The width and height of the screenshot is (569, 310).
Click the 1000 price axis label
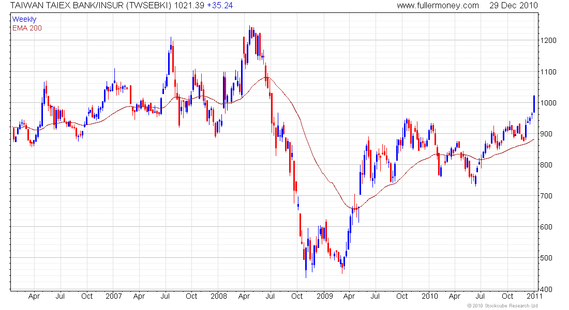(x=548, y=103)
